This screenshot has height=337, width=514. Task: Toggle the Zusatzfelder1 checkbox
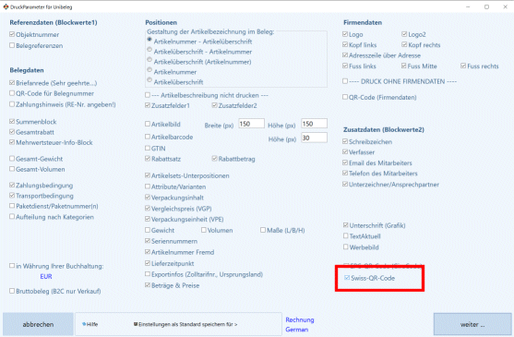[148, 105]
